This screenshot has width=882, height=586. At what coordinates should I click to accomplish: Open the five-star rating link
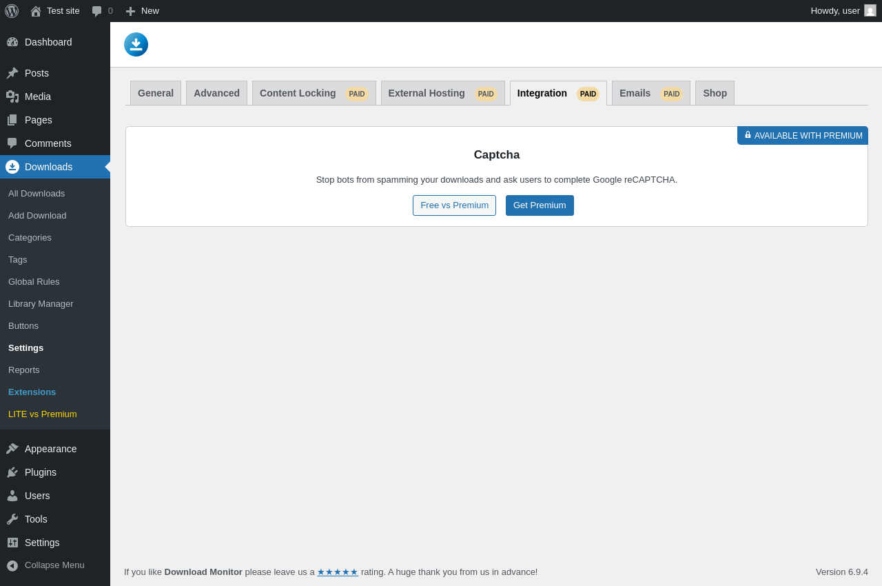(338, 572)
